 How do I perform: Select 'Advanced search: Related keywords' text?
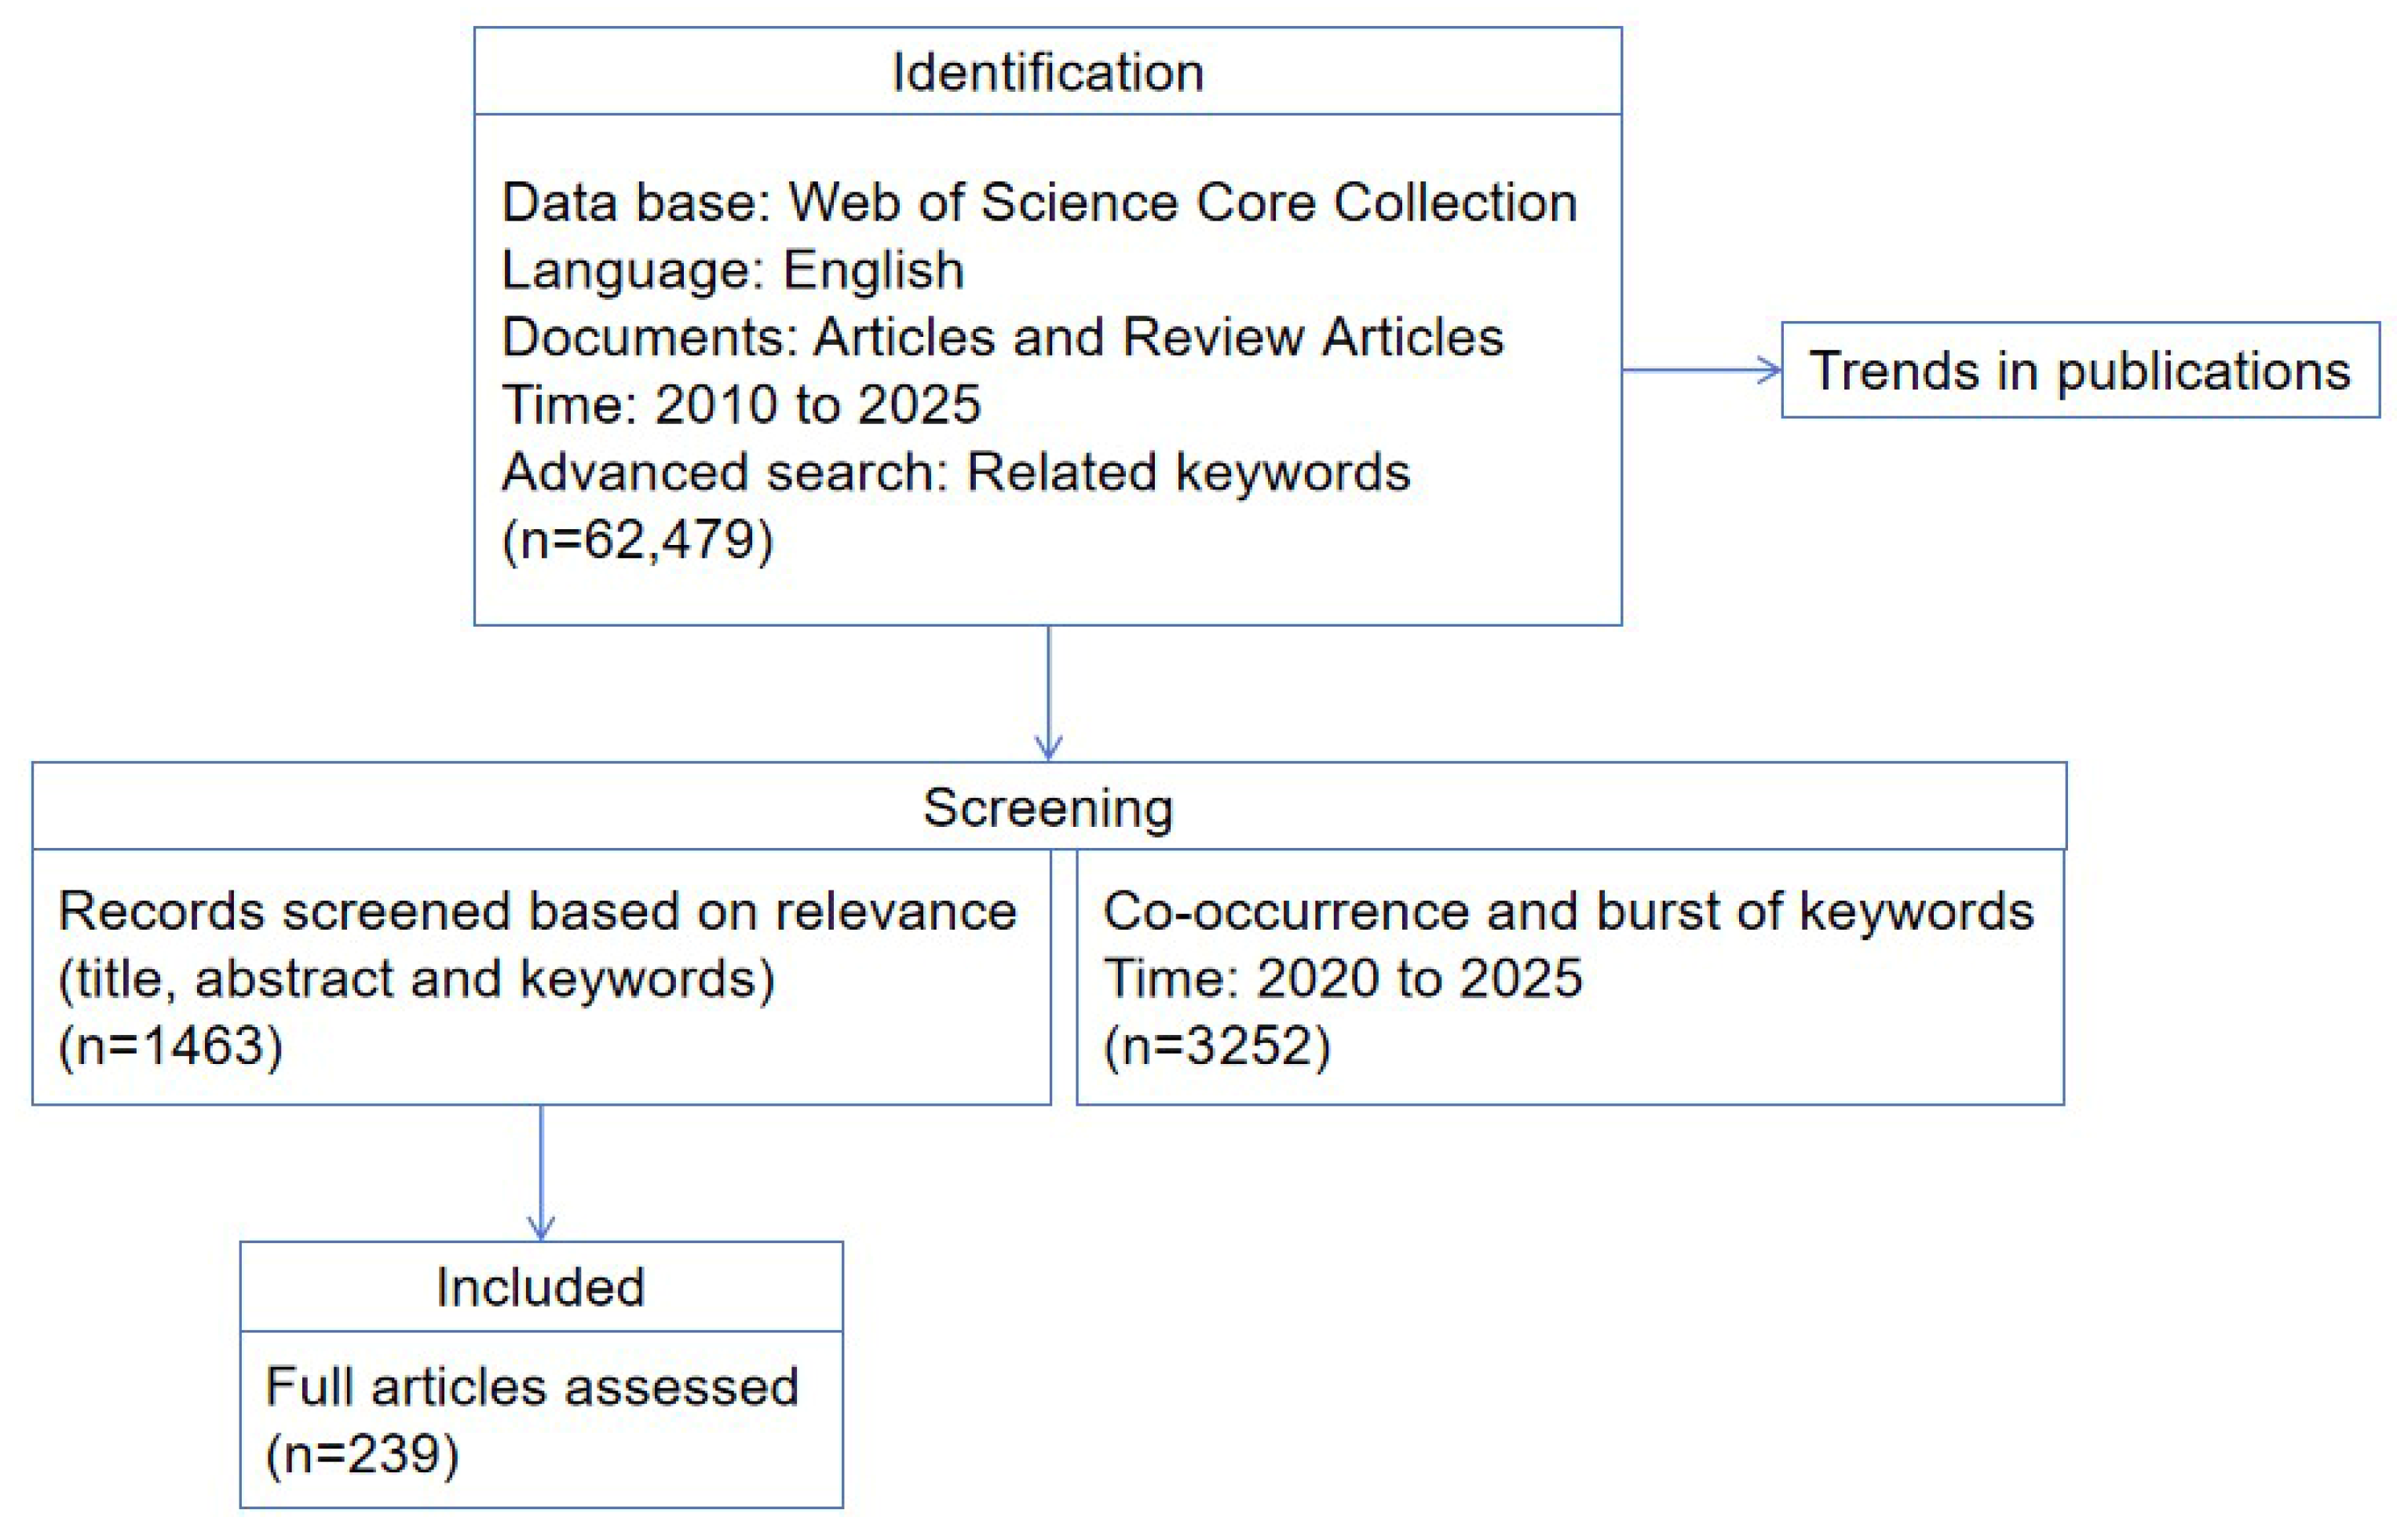pyautogui.click(x=956, y=472)
